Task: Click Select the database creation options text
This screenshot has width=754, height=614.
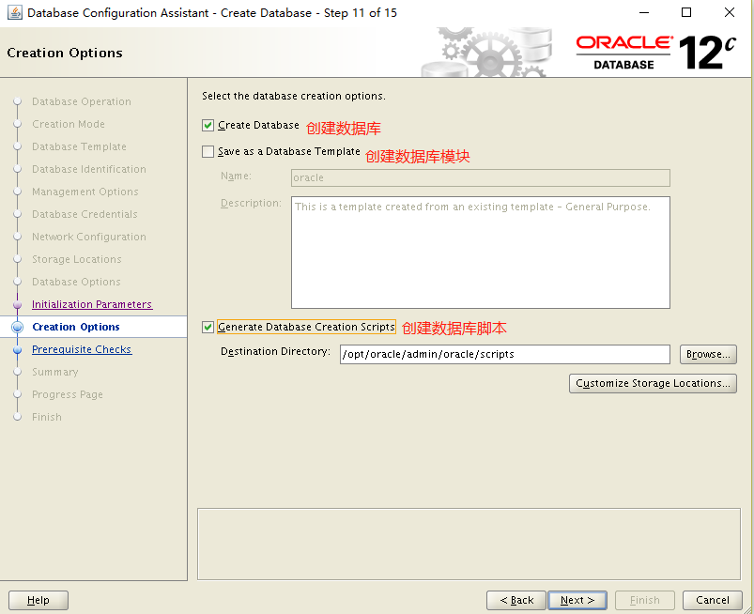Action: point(293,96)
